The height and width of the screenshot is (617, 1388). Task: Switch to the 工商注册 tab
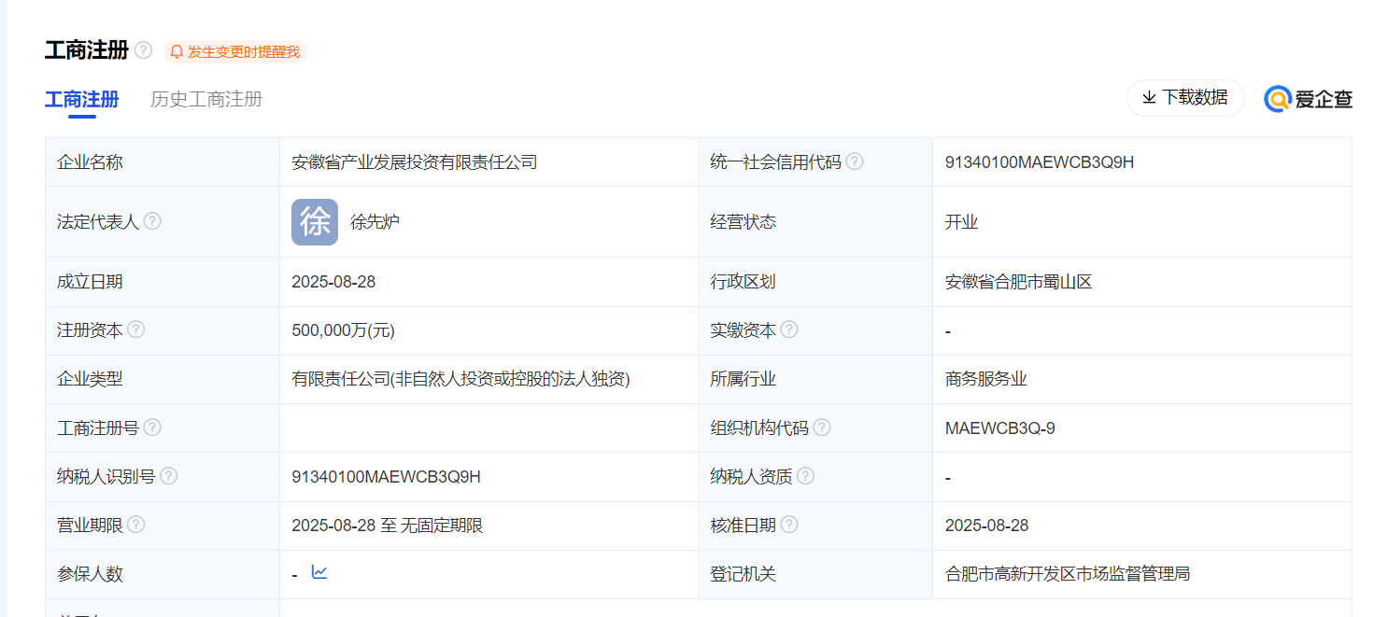(82, 100)
